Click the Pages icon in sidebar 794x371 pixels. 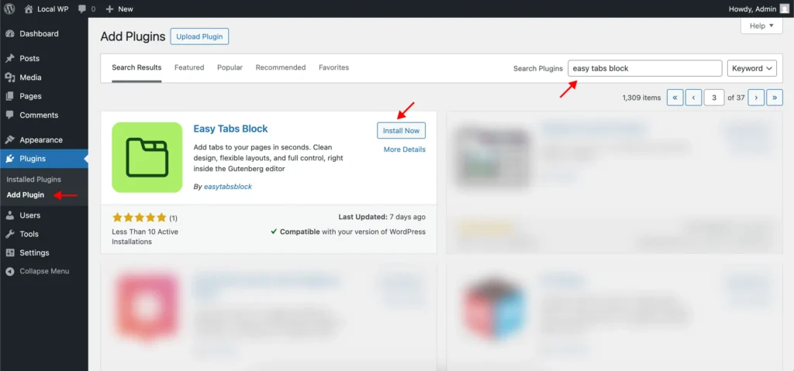click(9, 96)
